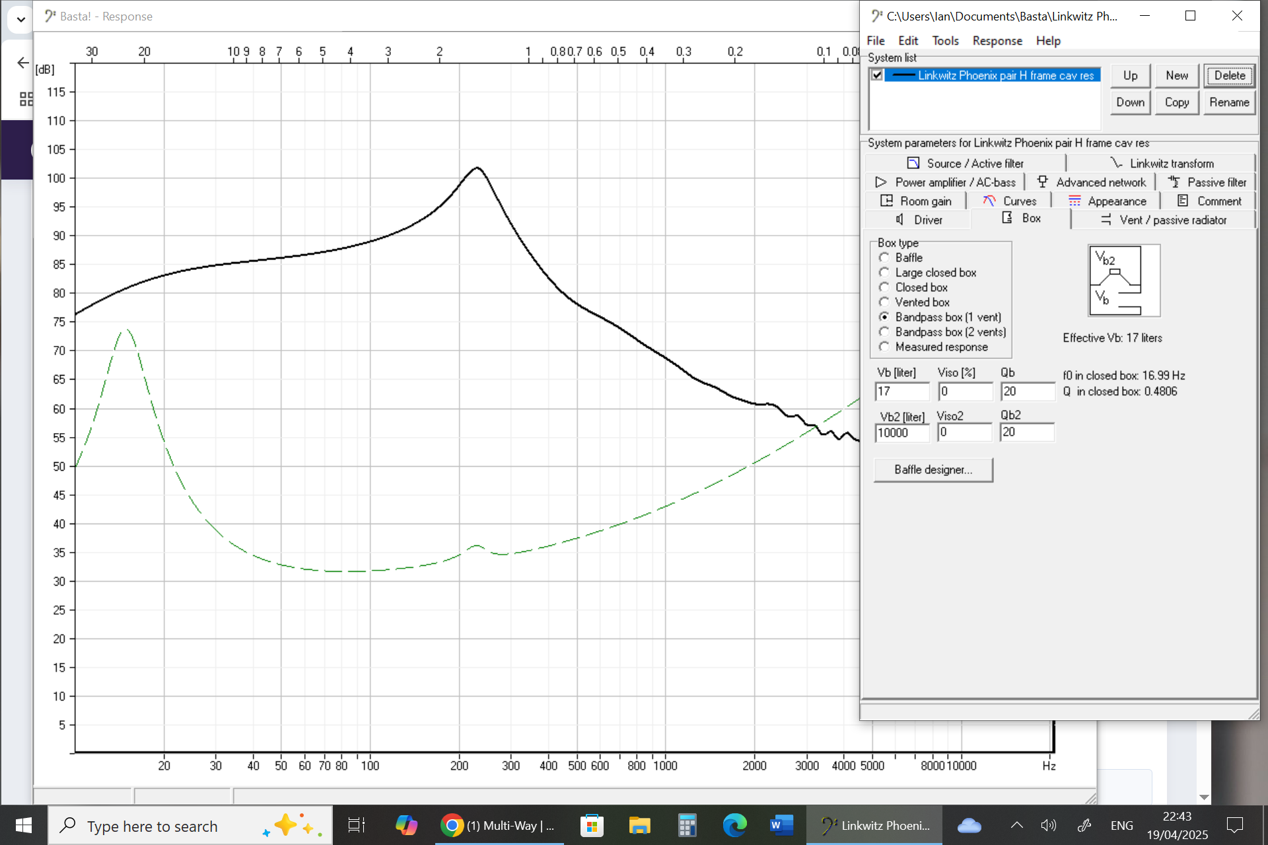Select Vented box type

point(884,302)
